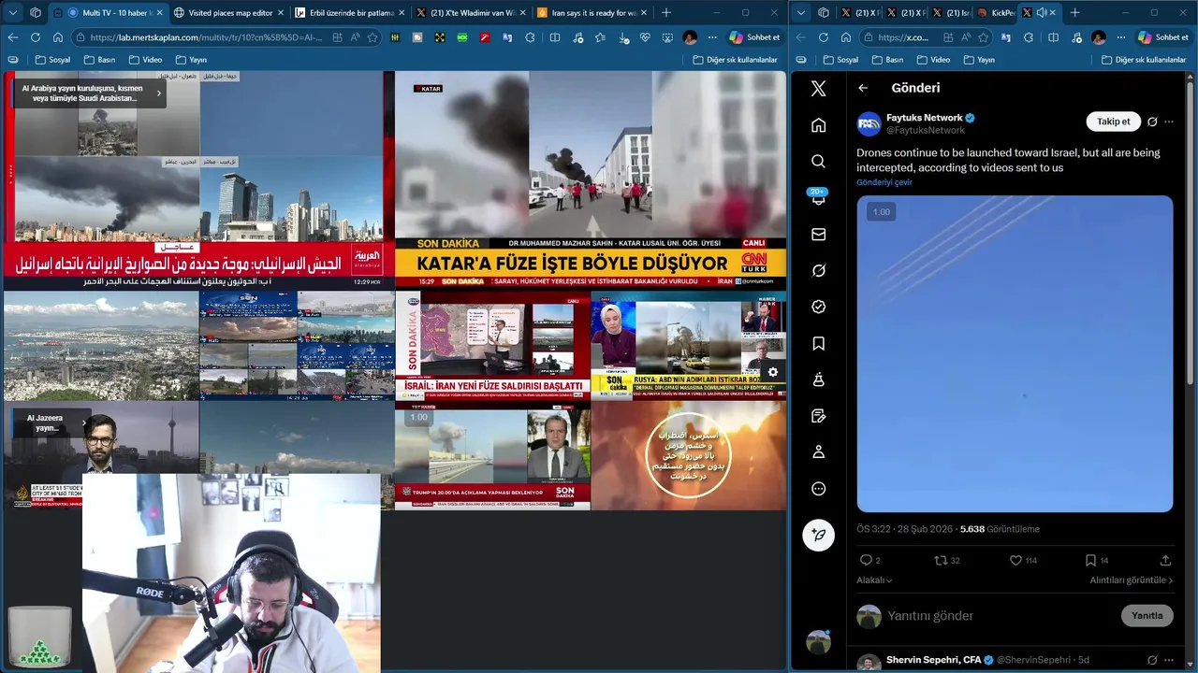Open a new tab in the right browser
Image resolution: width=1198 pixels, height=673 pixels.
coord(1074,13)
